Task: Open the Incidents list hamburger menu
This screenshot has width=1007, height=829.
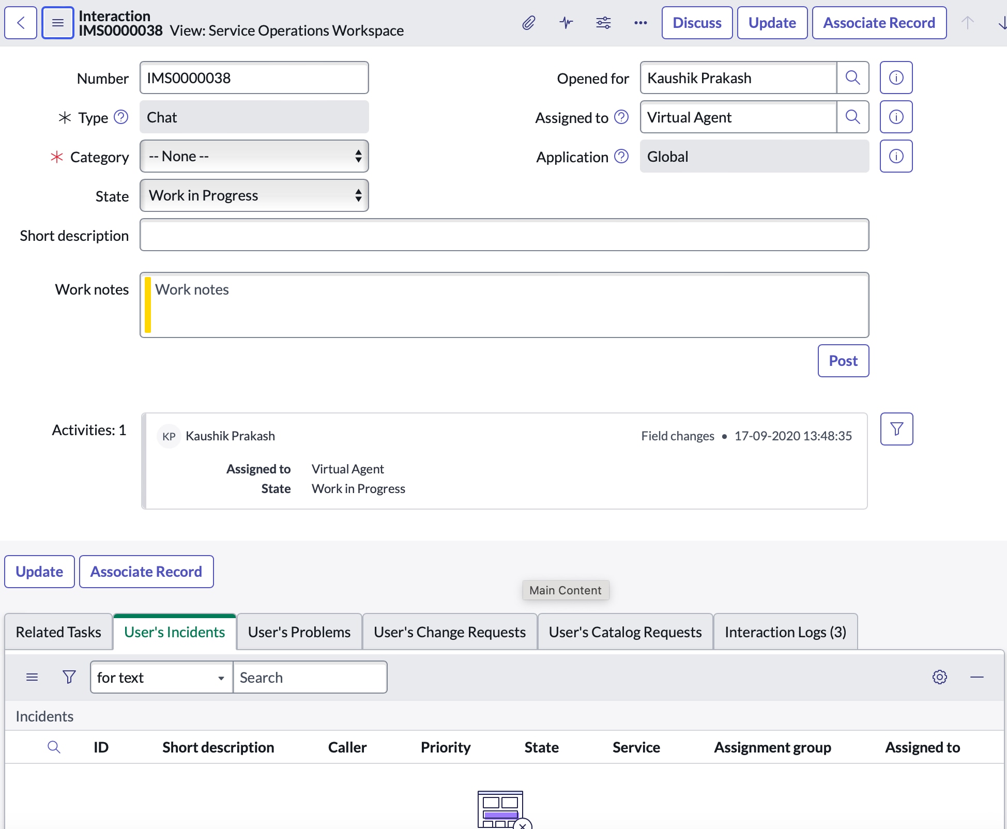Action: (x=32, y=677)
